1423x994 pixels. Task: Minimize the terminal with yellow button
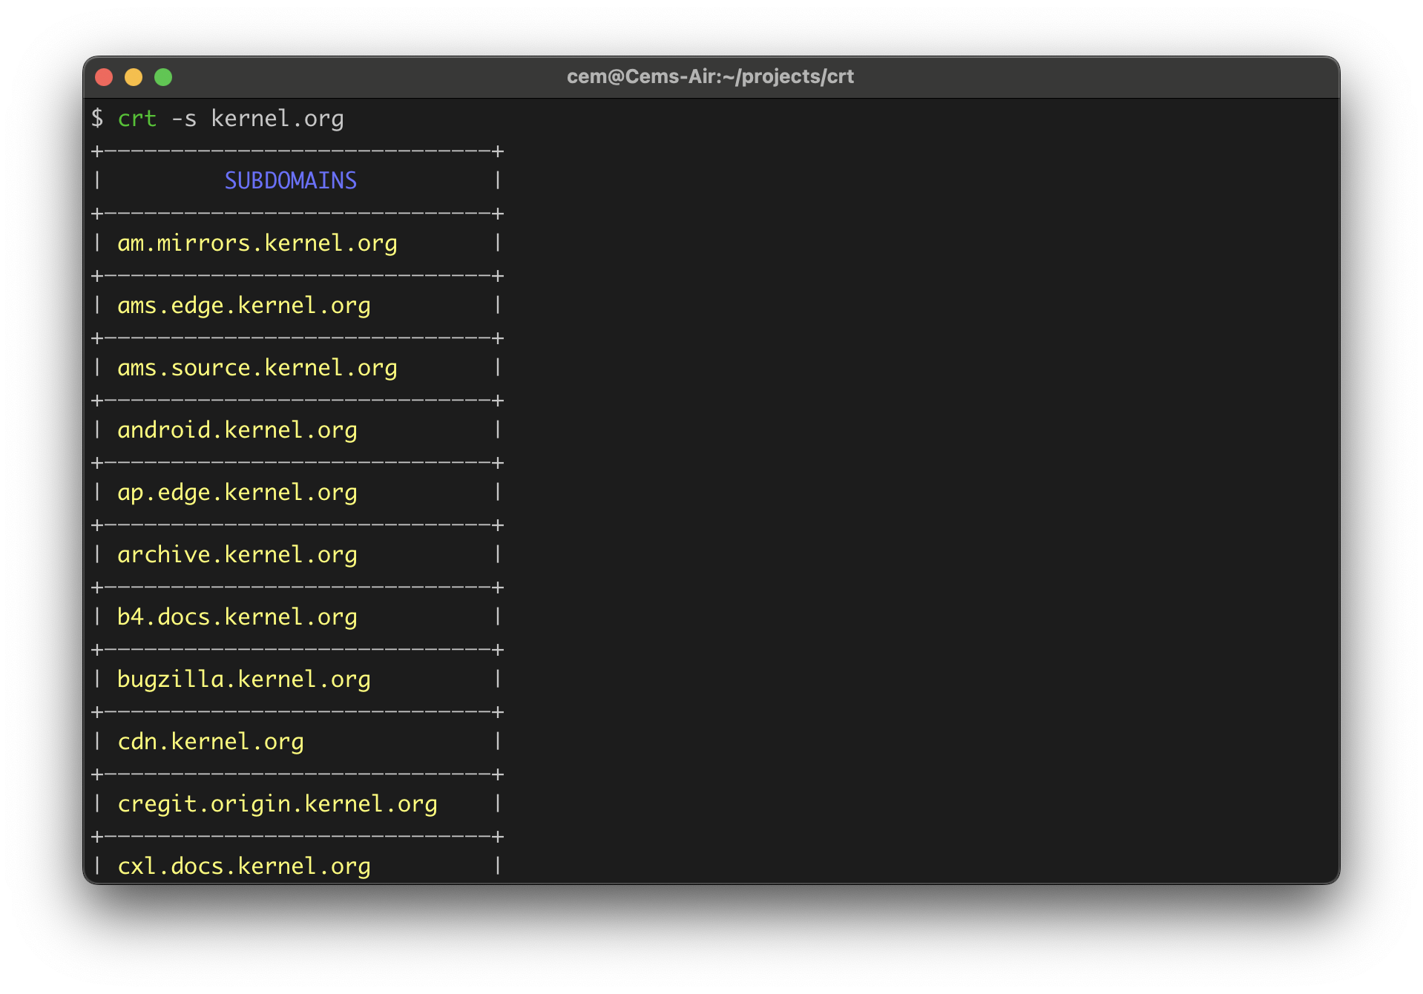coord(134,77)
